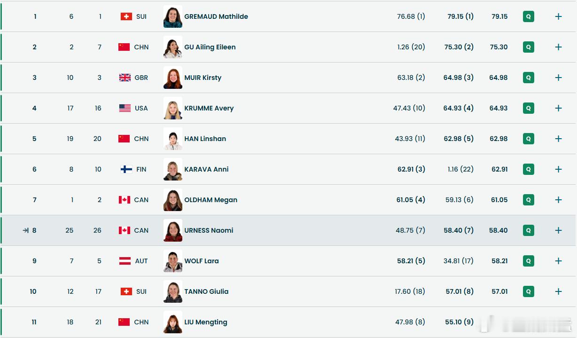Click the arrow marker beside rank 8
577x338 pixels.
[x=25, y=230]
